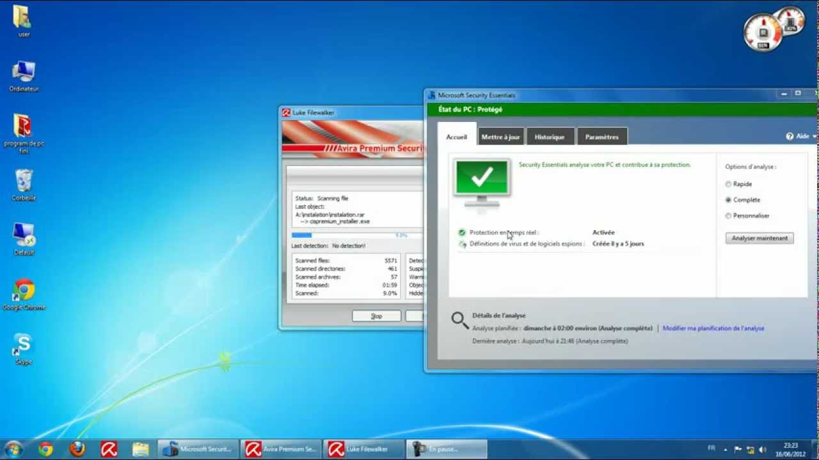This screenshot has height=460, width=819.
Task: Click the Aide help question icon
Action: click(x=790, y=136)
